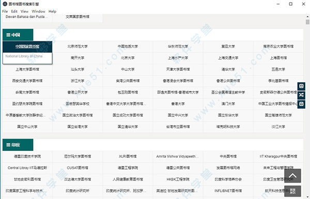
Task: Select 中国地质大学 library
Action: [x=128, y=47]
